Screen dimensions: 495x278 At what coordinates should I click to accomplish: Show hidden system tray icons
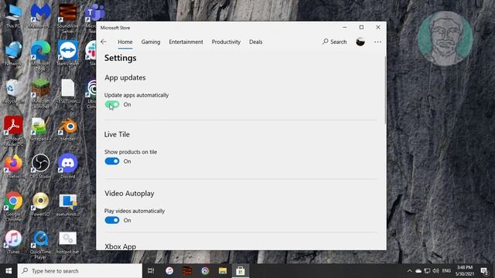(409, 271)
